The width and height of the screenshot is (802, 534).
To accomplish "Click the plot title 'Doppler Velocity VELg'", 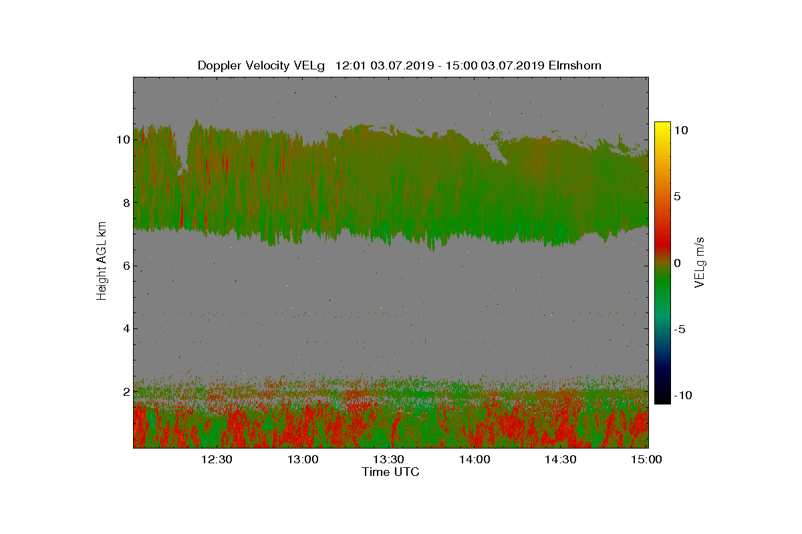I will [x=261, y=65].
